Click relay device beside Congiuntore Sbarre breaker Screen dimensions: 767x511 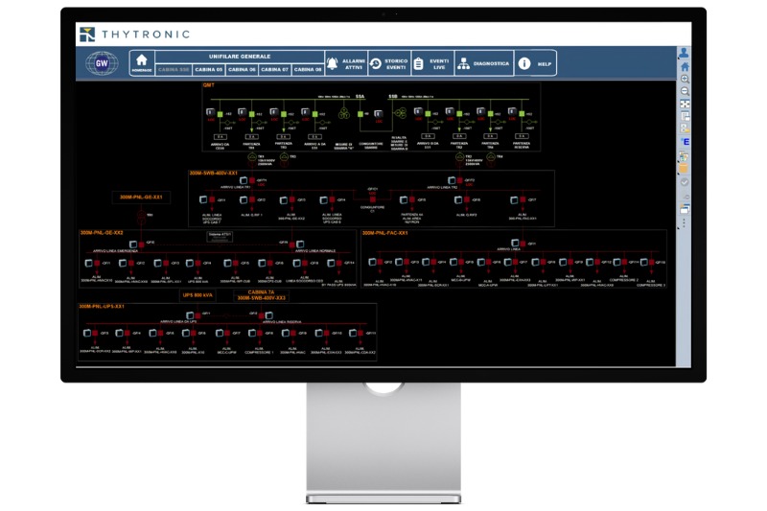click(378, 114)
